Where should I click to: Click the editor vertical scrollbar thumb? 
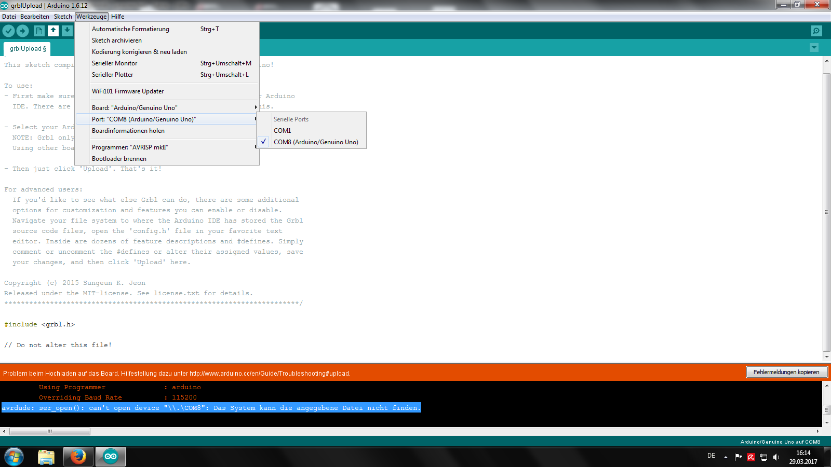[x=826, y=213]
